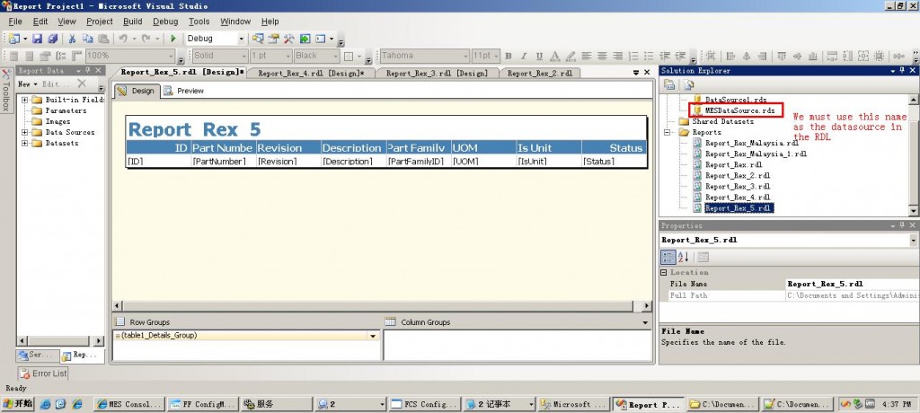Click the Add New Item toolbar icon

click(x=14, y=39)
